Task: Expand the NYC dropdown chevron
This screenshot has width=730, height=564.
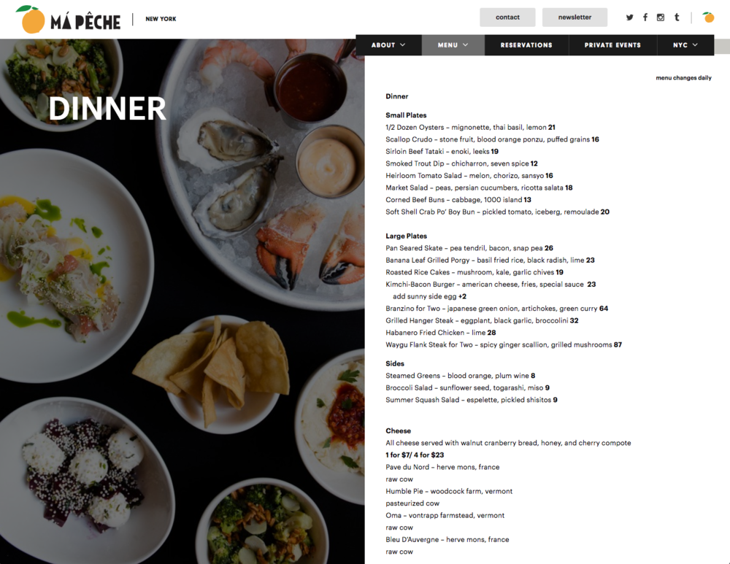Action: click(x=695, y=45)
